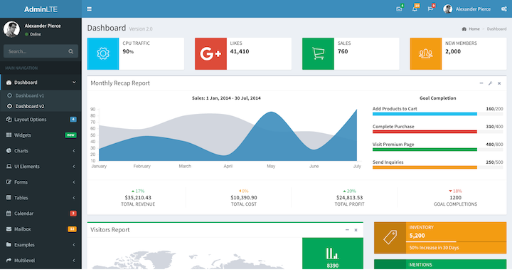Expand the Forms submenu arrow

(x=74, y=182)
